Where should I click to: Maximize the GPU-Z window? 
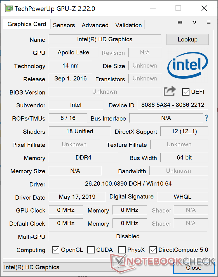point(178,8)
